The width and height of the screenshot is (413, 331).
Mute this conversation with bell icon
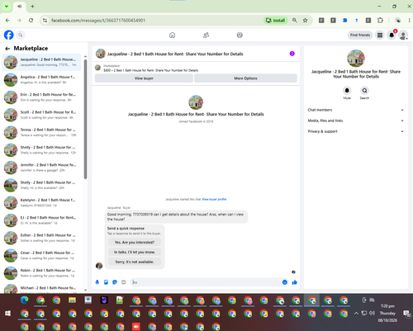pyautogui.click(x=347, y=91)
